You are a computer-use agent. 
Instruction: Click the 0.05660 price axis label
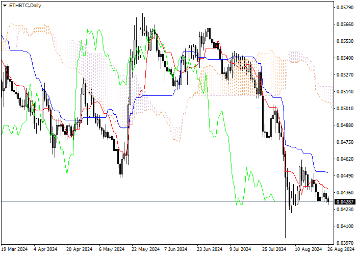[345, 24]
